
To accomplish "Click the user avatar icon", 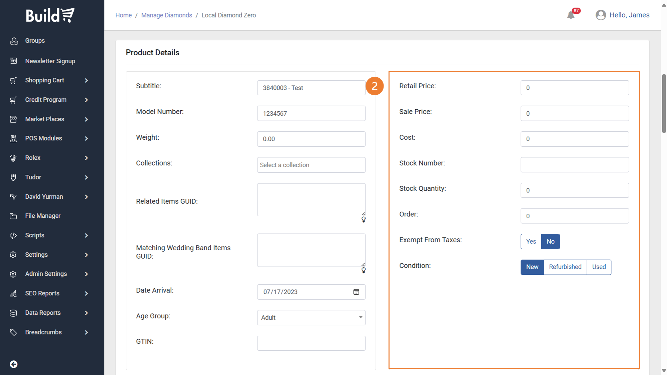I will coord(601,15).
